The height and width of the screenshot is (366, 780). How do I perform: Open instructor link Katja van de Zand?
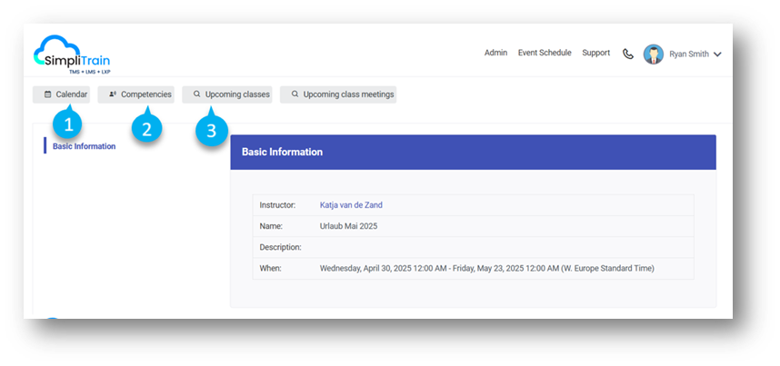point(351,205)
